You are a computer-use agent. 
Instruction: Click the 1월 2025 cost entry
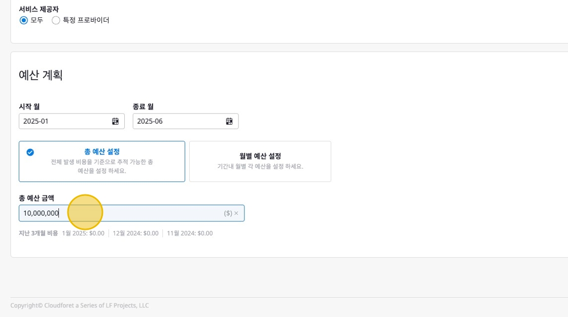[x=83, y=233]
